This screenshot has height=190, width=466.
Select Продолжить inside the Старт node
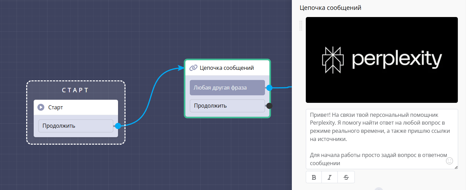(x=76, y=126)
